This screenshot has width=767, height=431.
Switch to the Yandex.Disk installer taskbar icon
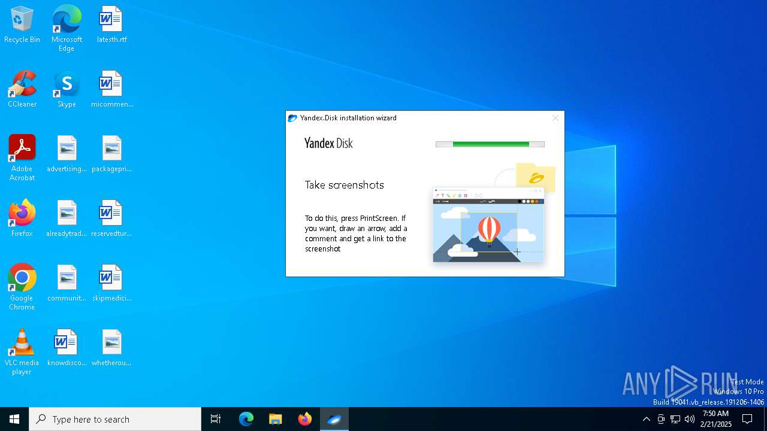click(334, 419)
